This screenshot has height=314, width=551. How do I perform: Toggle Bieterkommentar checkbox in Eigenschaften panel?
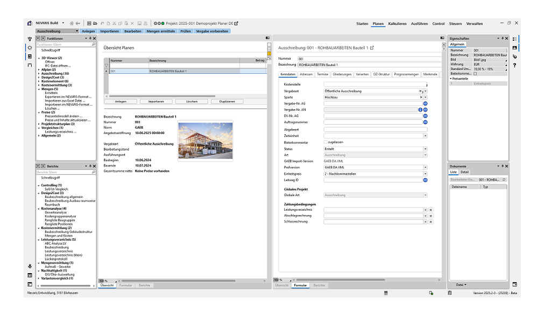475,74
